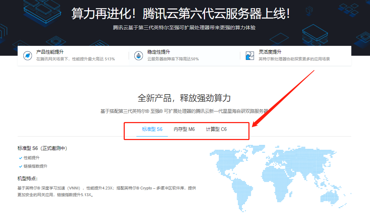
Task: Click the VNNI 性能提升4.23X description line
Action: pyautogui.click(x=107, y=188)
